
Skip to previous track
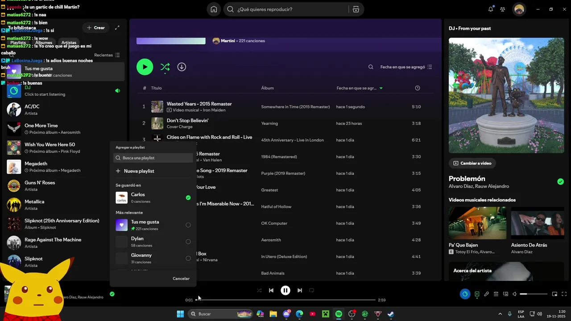271,290
